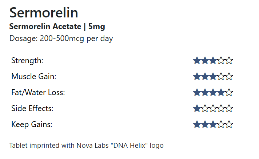Click the Side Effects label
The image size is (259, 159).
pos(32,109)
